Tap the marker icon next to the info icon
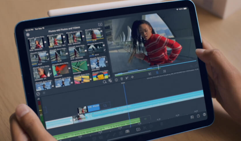 point(122,79)
